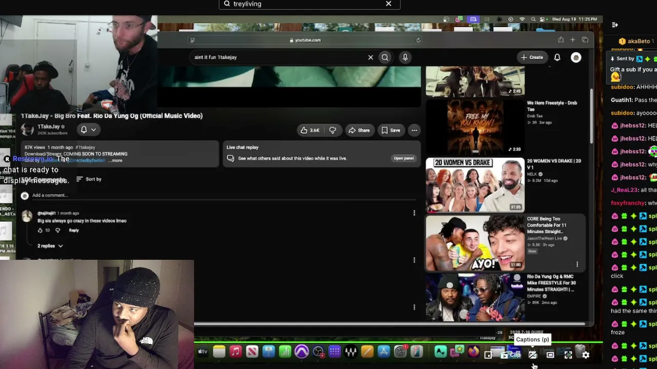The image size is (657, 369).
Task: Open stream player settings gear
Action: click(586, 355)
